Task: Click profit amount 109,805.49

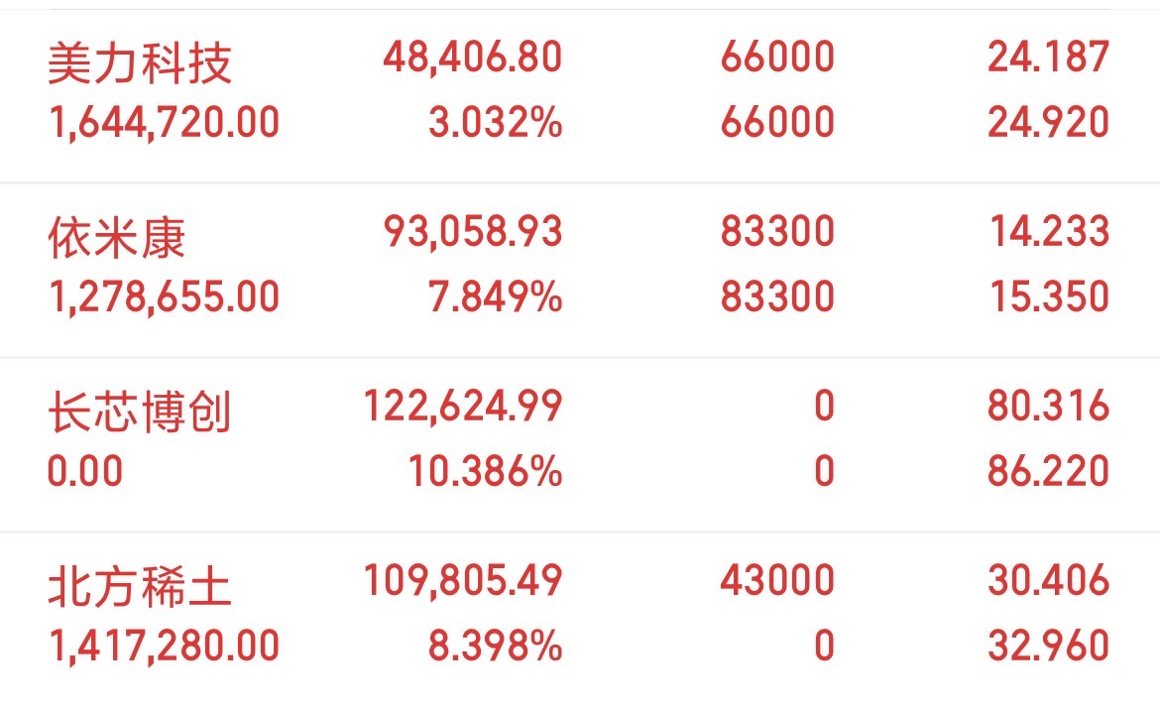Action: (x=463, y=580)
